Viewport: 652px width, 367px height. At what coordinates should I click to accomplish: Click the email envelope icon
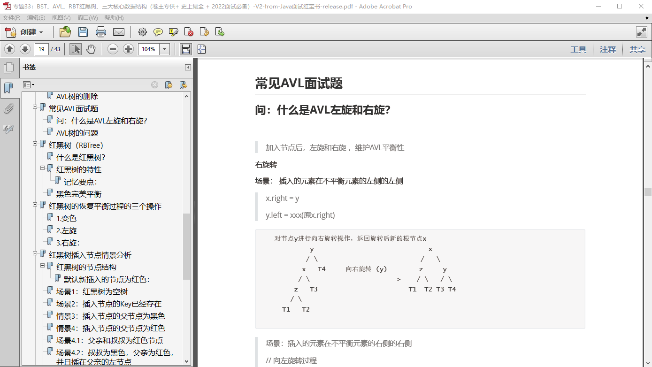(x=119, y=32)
